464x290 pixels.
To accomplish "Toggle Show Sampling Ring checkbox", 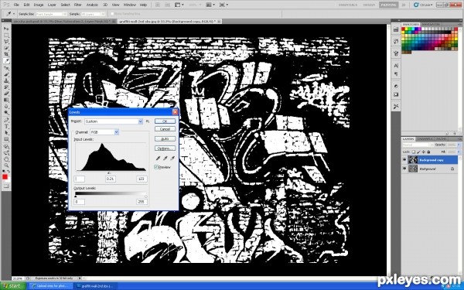I will click(x=112, y=14).
